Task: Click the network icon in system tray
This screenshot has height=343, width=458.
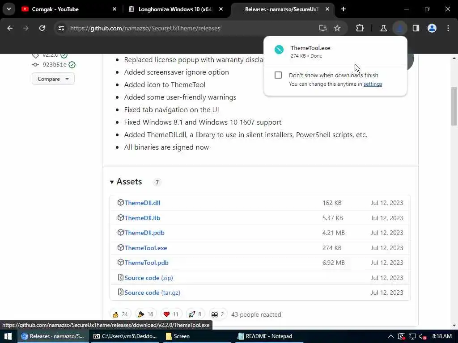Action: tap(412, 336)
